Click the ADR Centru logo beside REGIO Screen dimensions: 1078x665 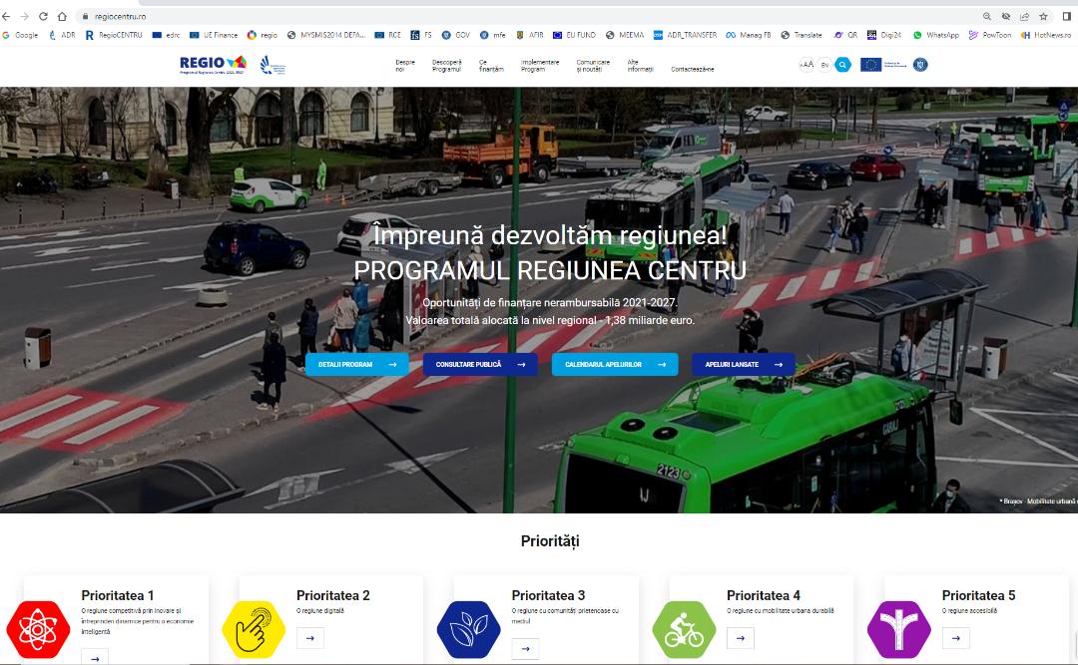pos(272,65)
